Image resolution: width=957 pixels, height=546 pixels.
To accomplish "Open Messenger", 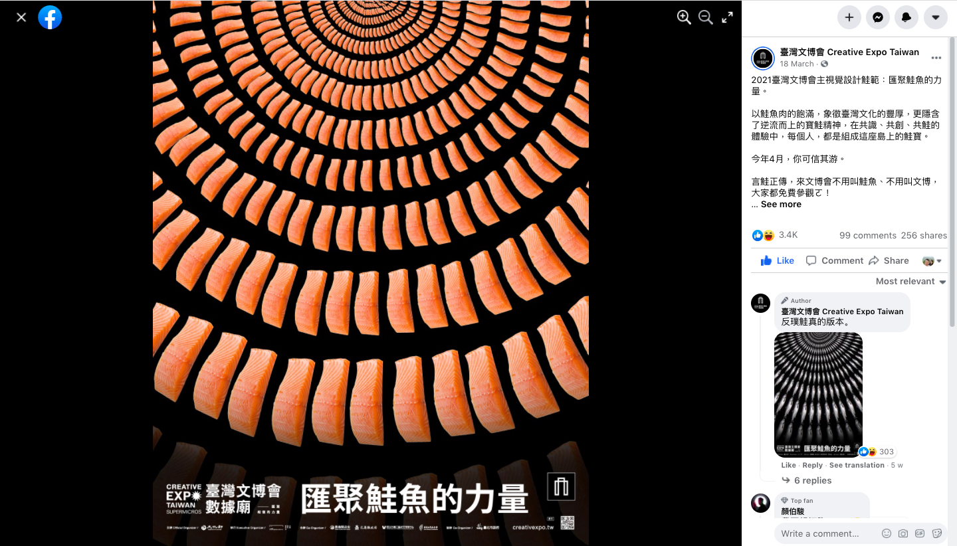I will click(x=878, y=17).
